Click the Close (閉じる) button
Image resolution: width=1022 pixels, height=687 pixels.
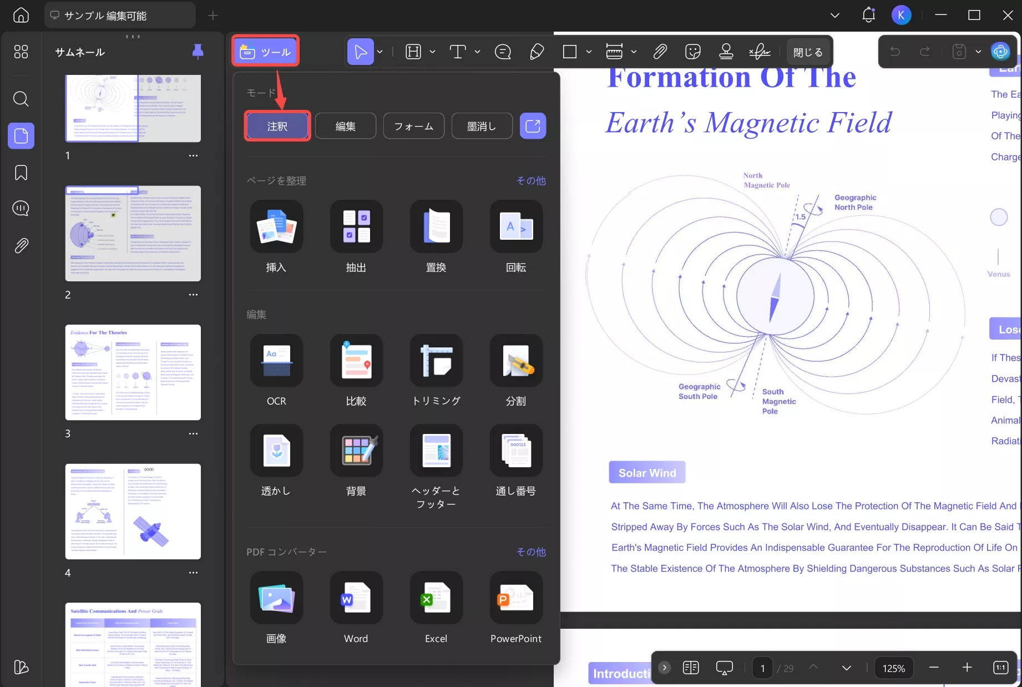pyautogui.click(x=807, y=52)
